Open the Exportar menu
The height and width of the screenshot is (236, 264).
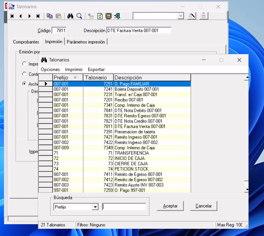tap(96, 69)
